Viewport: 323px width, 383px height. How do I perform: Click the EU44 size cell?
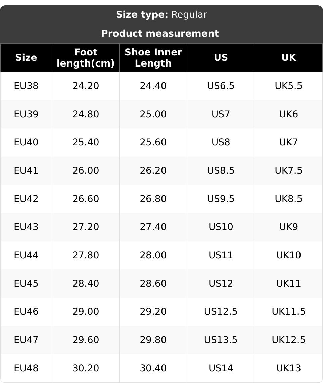coord(26,255)
